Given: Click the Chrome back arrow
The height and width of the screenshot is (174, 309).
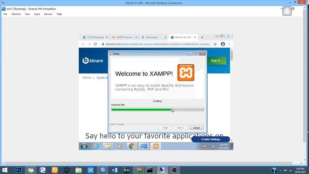Looking at the screenshot, I should 83,44.
